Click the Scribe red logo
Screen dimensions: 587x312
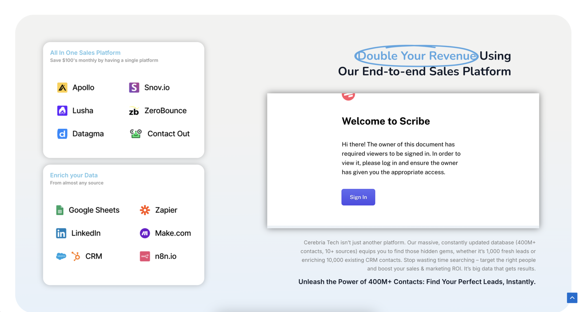click(x=348, y=96)
